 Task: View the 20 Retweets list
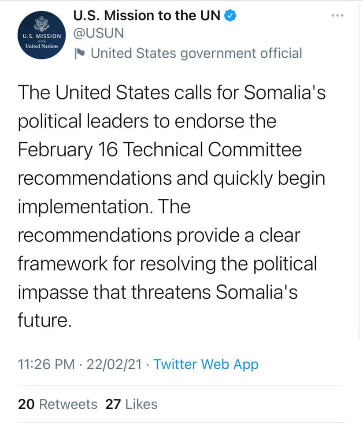pos(57,404)
